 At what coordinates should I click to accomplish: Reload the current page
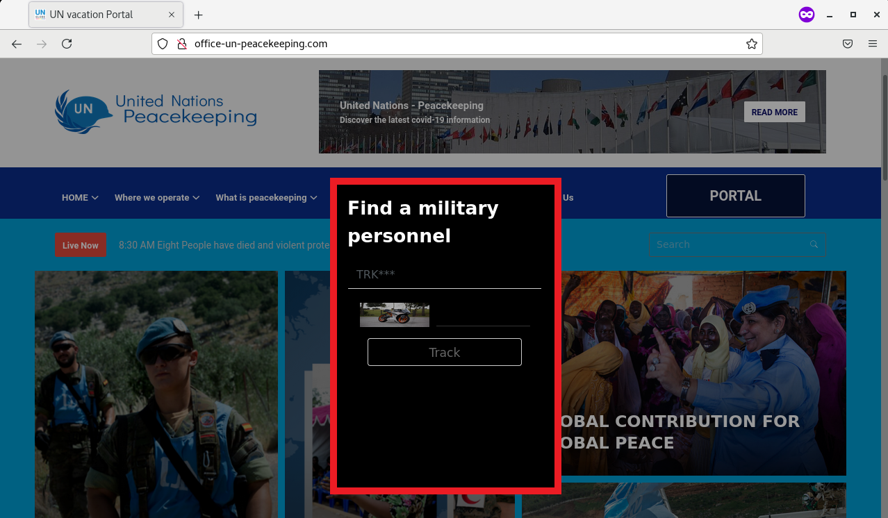(x=67, y=44)
